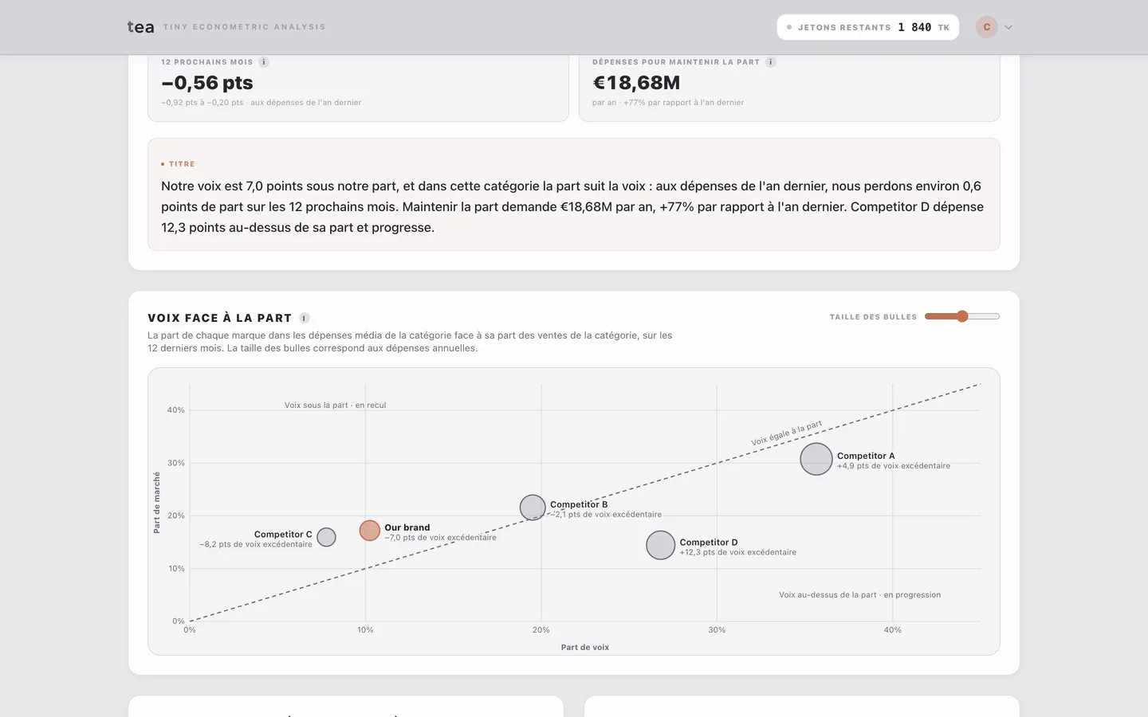Click the tea logo
This screenshot has width=1148, height=717.
pos(141,27)
